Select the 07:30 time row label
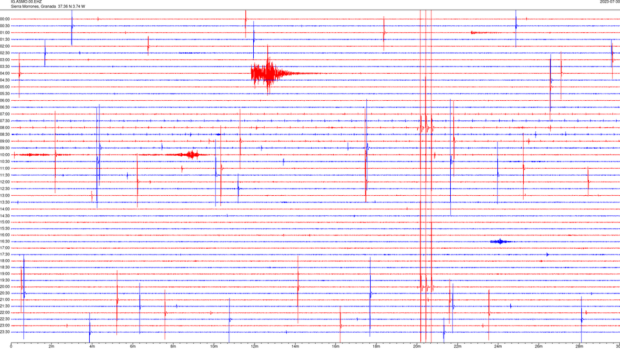Viewport: 620px width, 349px height. coord(5,121)
